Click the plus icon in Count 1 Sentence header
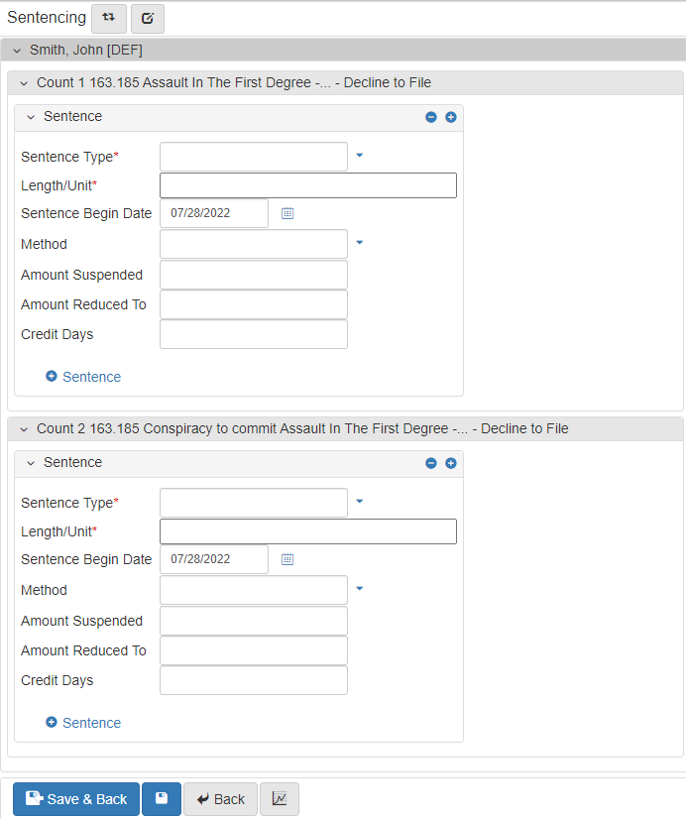 (x=451, y=117)
